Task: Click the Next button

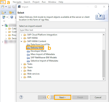Action: pyautogui.click(x=62, y=97)
